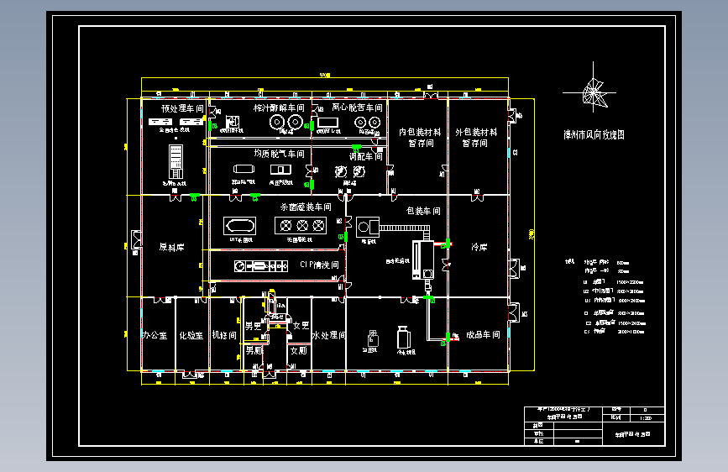Click the wind rose diagram symbol
The image size is (728, 472).
coord(593,92)
